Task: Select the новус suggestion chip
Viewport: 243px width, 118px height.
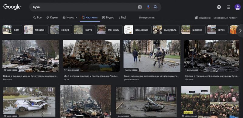Action: [x=61, y=30]
